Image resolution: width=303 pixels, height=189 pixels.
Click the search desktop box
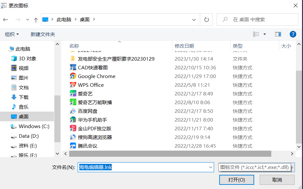[257, 19]
